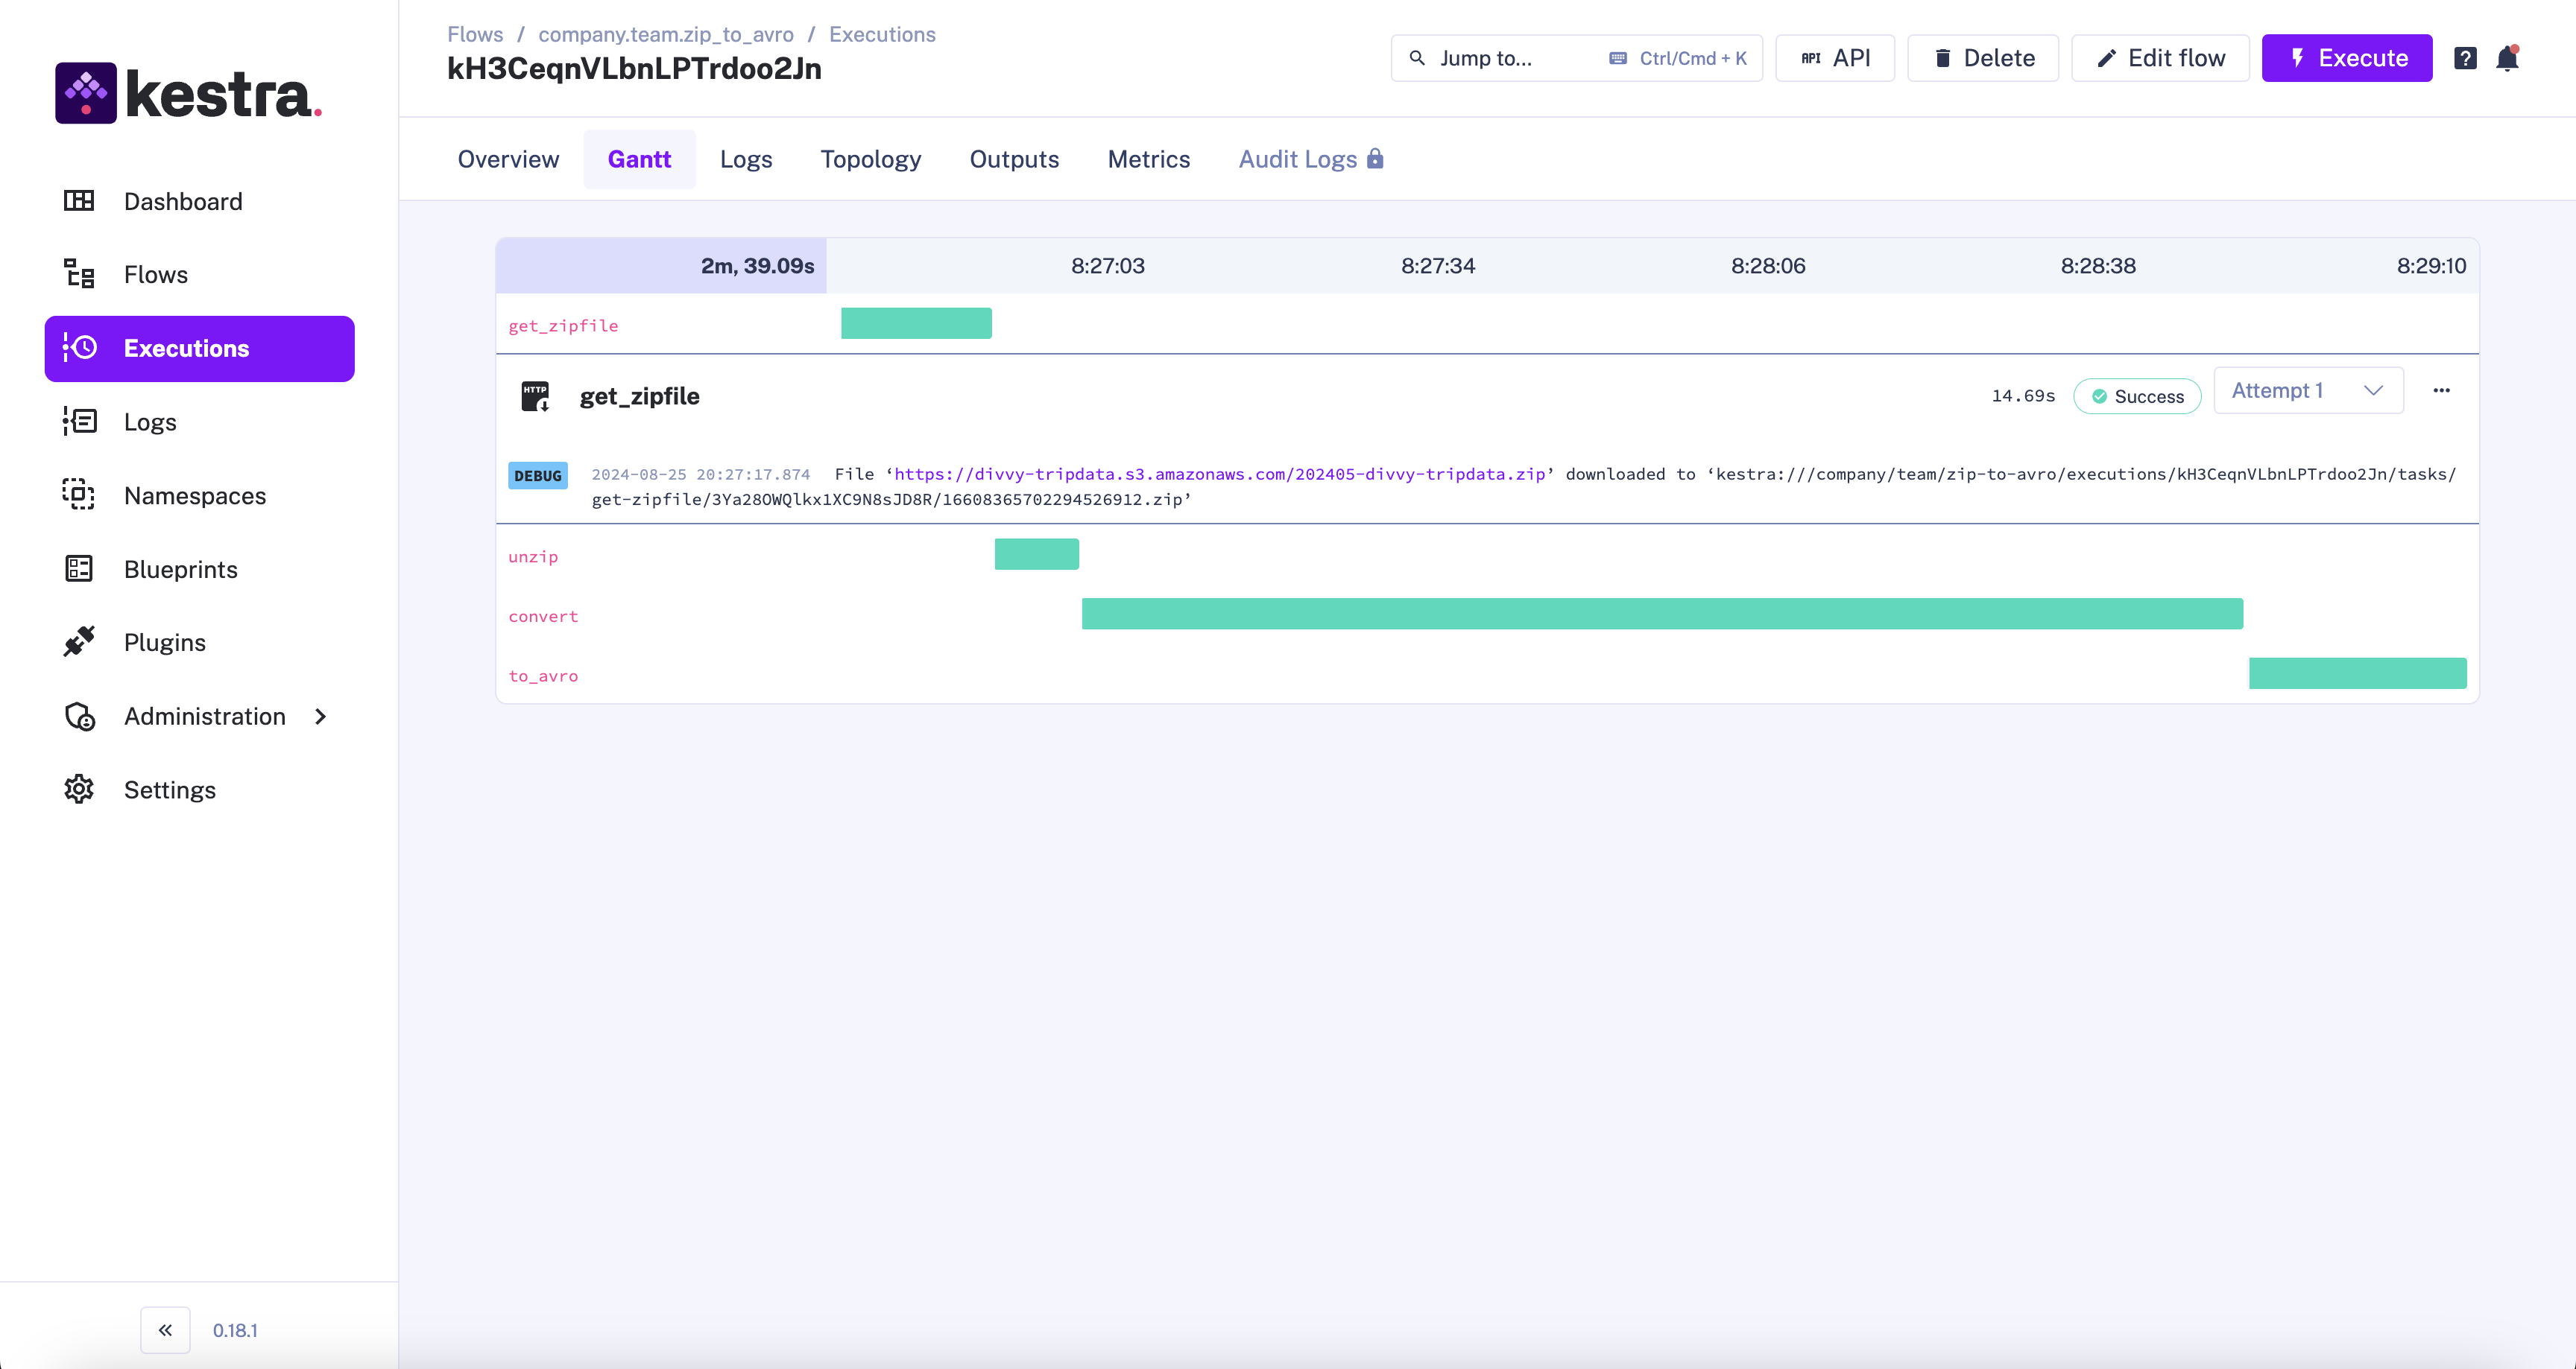Click the Plugins plug icon
The height and width of the screenshot is (1369, 2576).
coord(79,641)
